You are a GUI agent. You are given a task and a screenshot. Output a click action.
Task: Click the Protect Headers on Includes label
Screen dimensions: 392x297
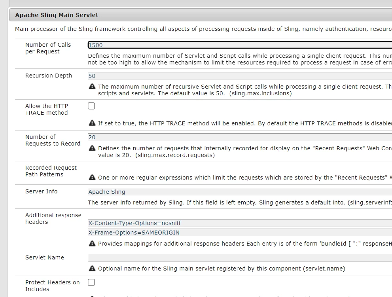point(53,286)
